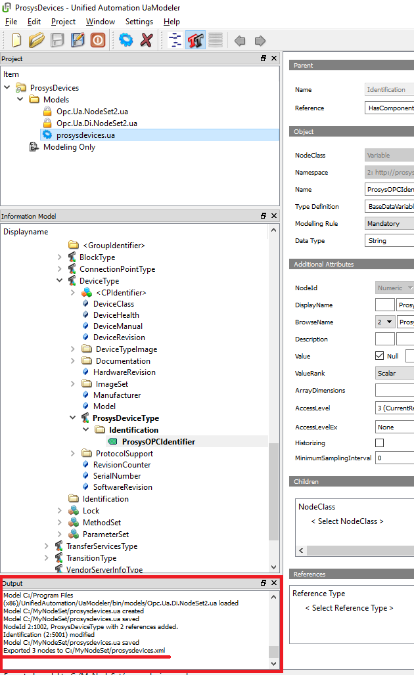Click the forward arrow navigation icon
Viewport: 414px width, 675px height.
[x=260, y=41]
